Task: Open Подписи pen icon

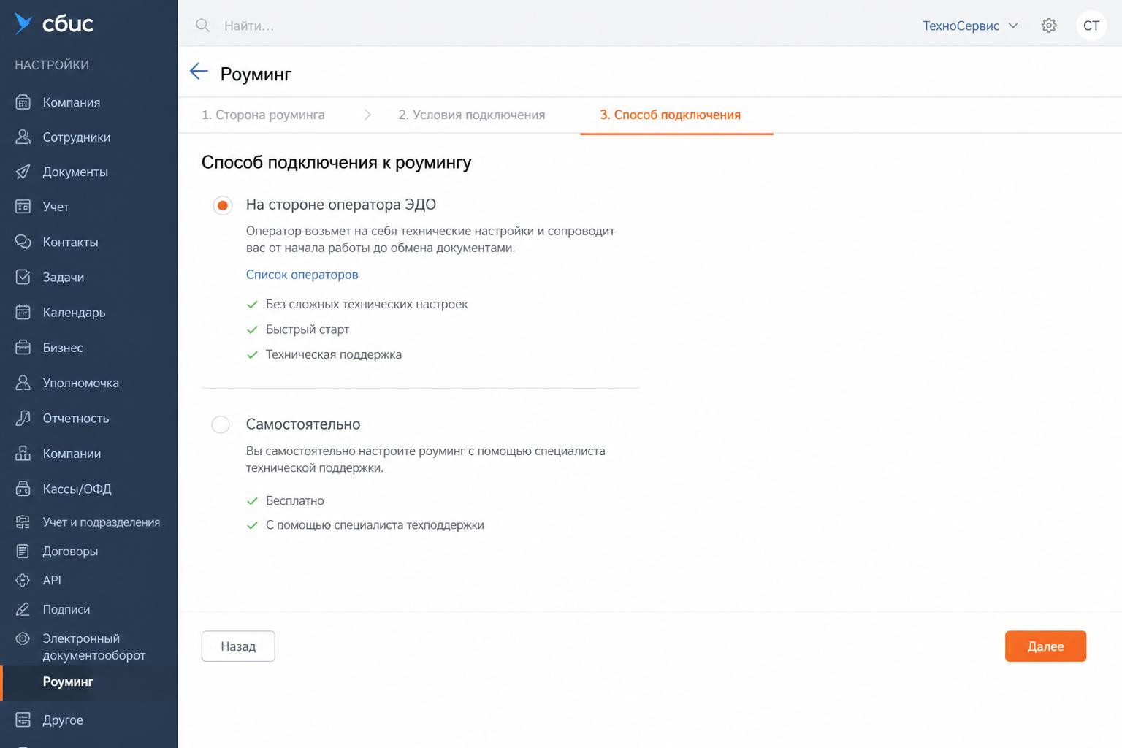Action: 23,609
